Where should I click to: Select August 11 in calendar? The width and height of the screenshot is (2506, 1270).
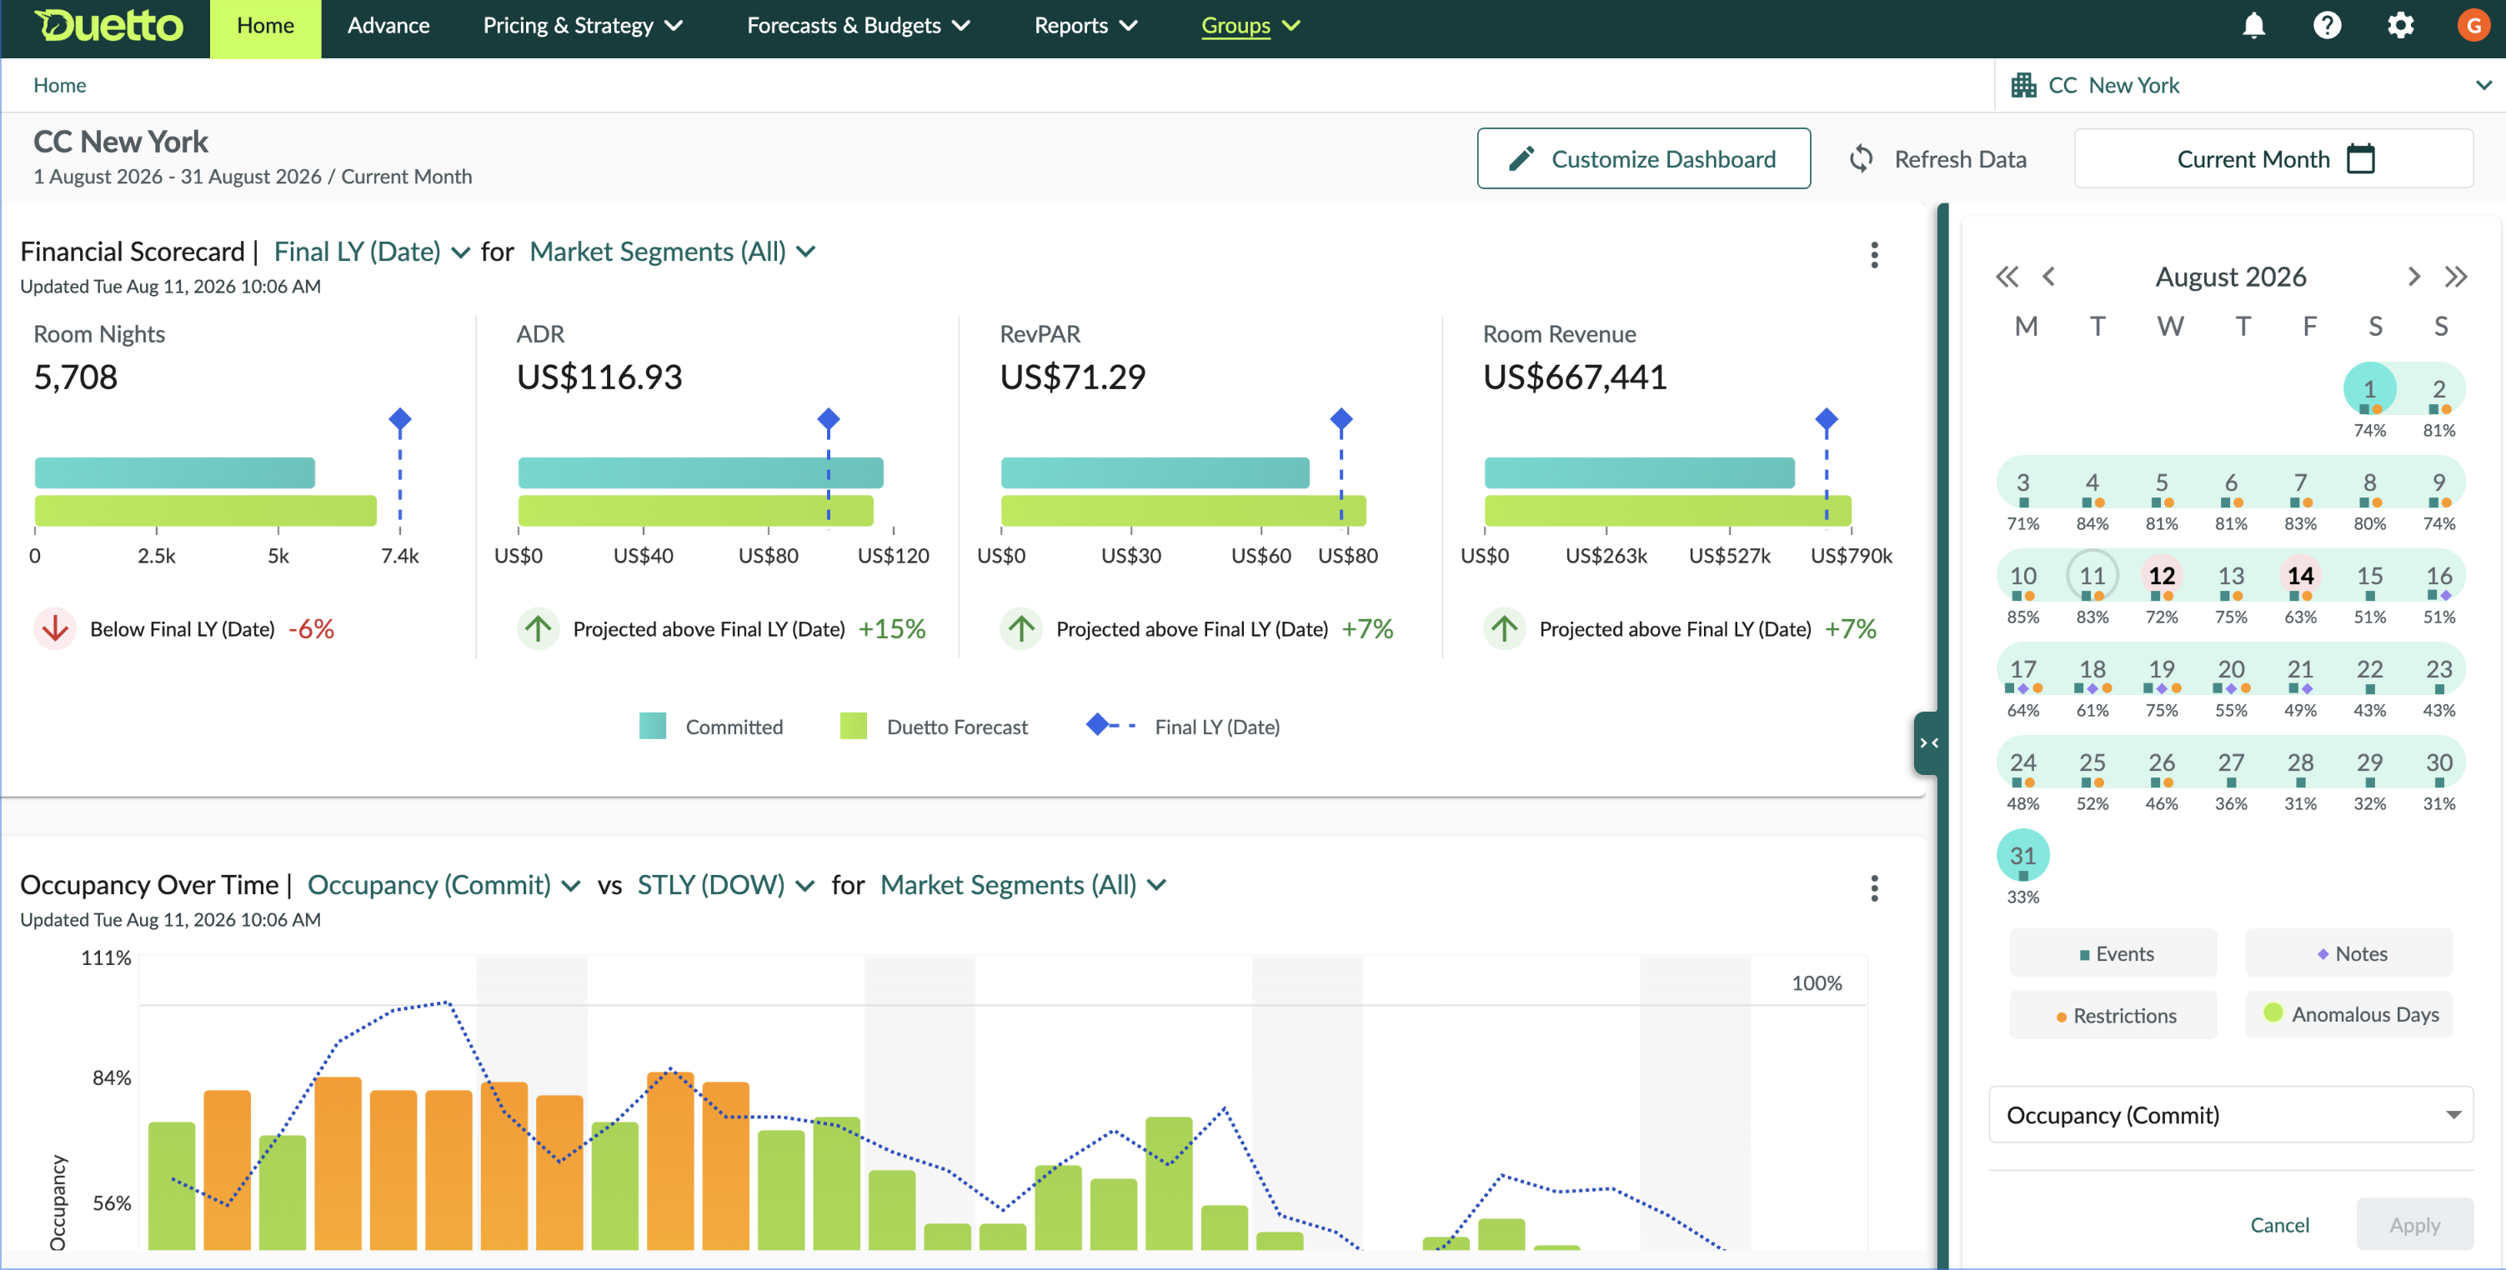(2092, 576)
